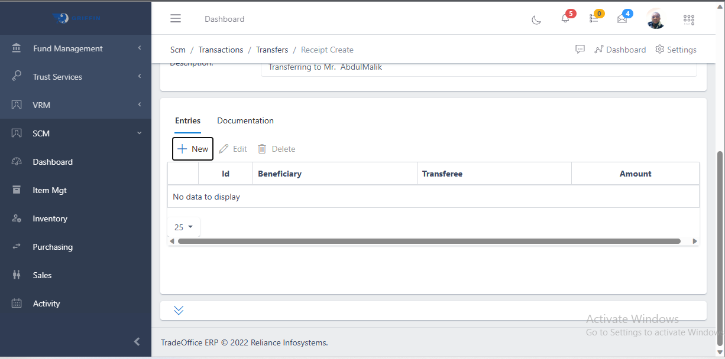The image size is (725, 359).
Task: Click the New button to add entry
Action: (x=192, y=148)
